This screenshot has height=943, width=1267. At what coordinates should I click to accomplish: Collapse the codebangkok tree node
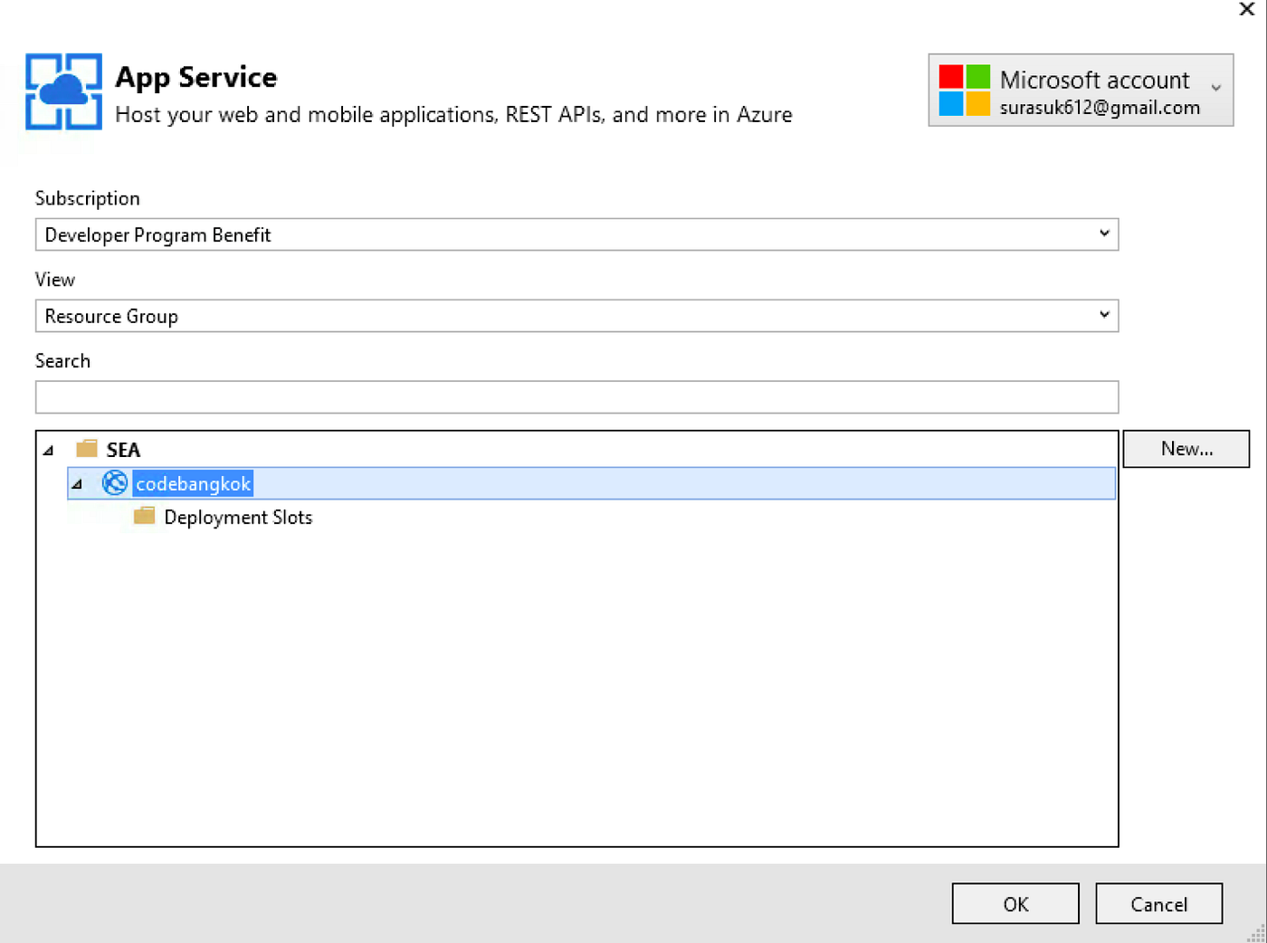[78, 483]
